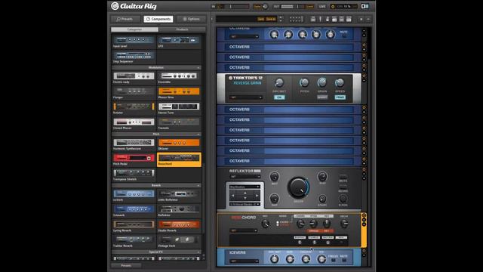The image size is (483, 272).
Task: Toggle the IceVerb MUTE button
Action: coord(344,260)
